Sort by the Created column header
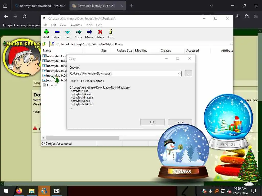The width and height of the screenshot is (262, 196). (172, 51)
